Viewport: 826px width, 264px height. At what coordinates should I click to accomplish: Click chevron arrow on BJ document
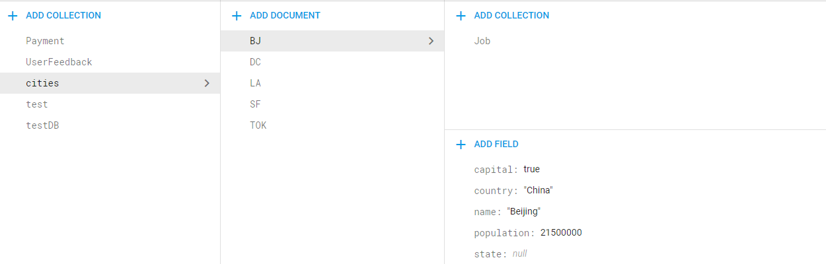[x=431, y=41]
